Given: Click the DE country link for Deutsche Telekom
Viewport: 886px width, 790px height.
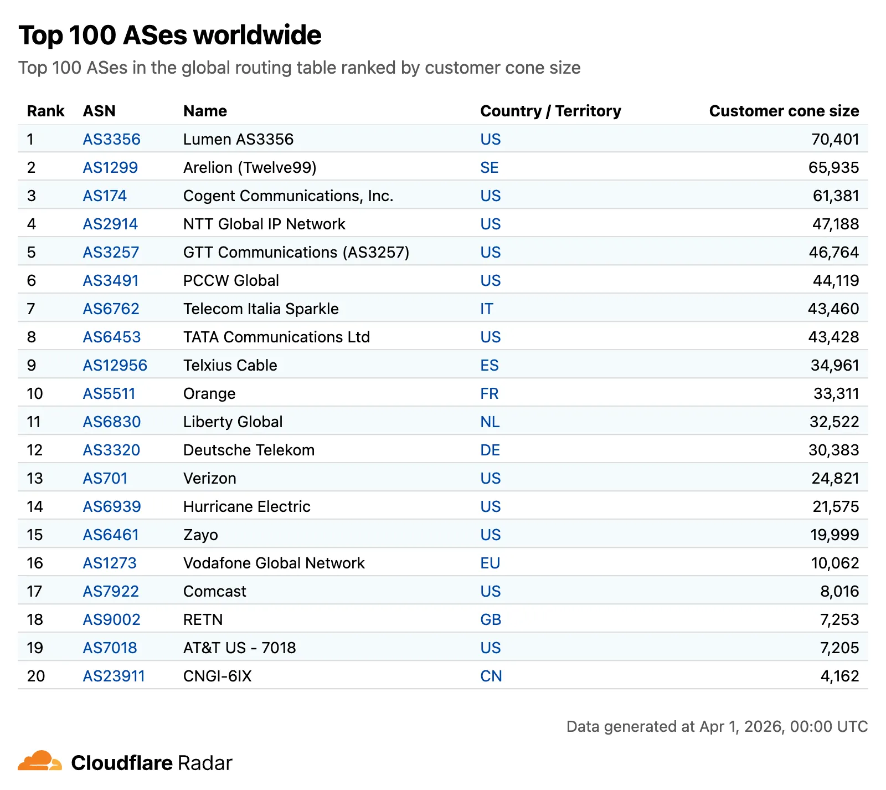Looking at the screenshot, I should 490,450.
